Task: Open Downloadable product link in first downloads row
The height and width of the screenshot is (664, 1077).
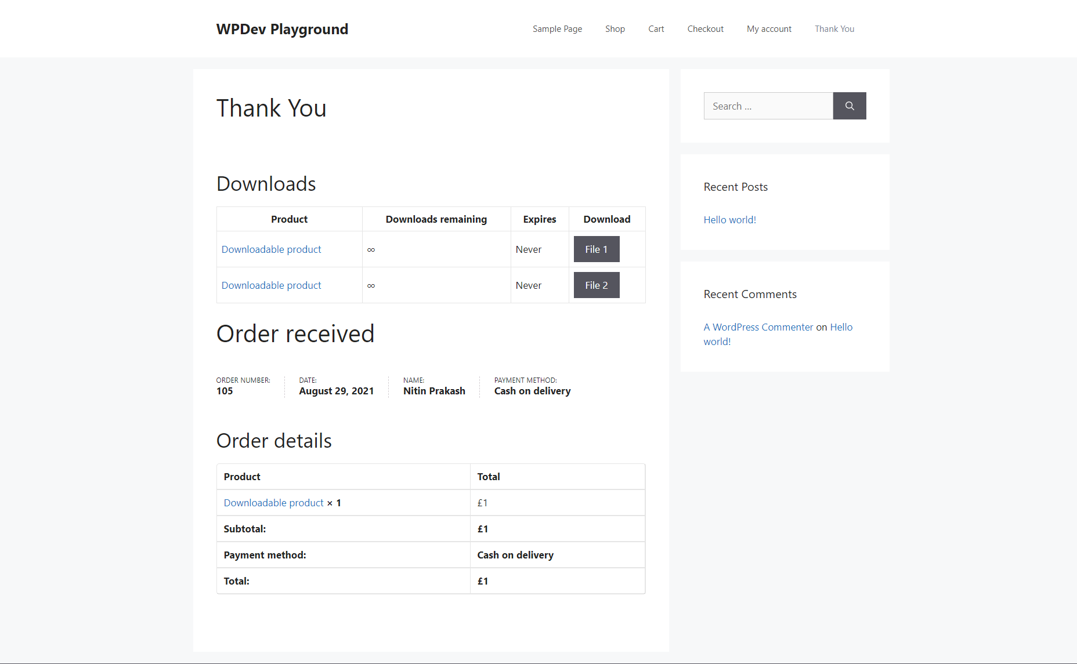Action: tap(271, 249)
